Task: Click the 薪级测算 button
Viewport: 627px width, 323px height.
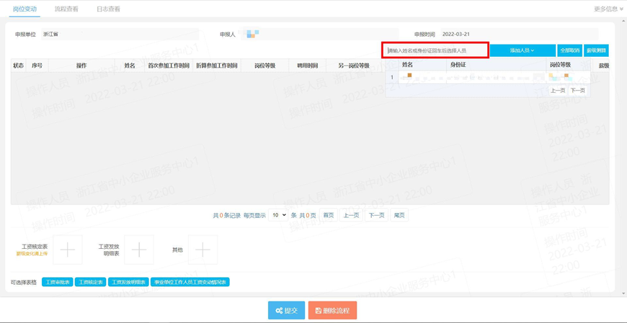Action: point(596,50)
